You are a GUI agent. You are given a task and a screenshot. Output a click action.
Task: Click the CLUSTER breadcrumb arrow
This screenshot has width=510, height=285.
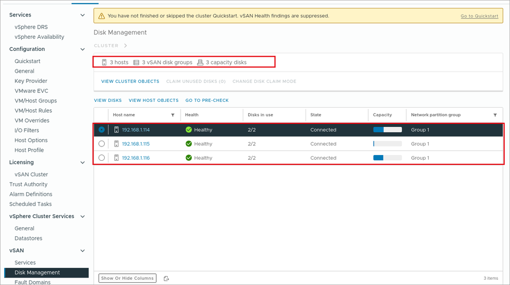point(125,46)
